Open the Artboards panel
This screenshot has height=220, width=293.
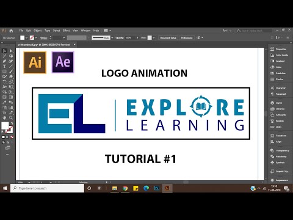(278, 115)
